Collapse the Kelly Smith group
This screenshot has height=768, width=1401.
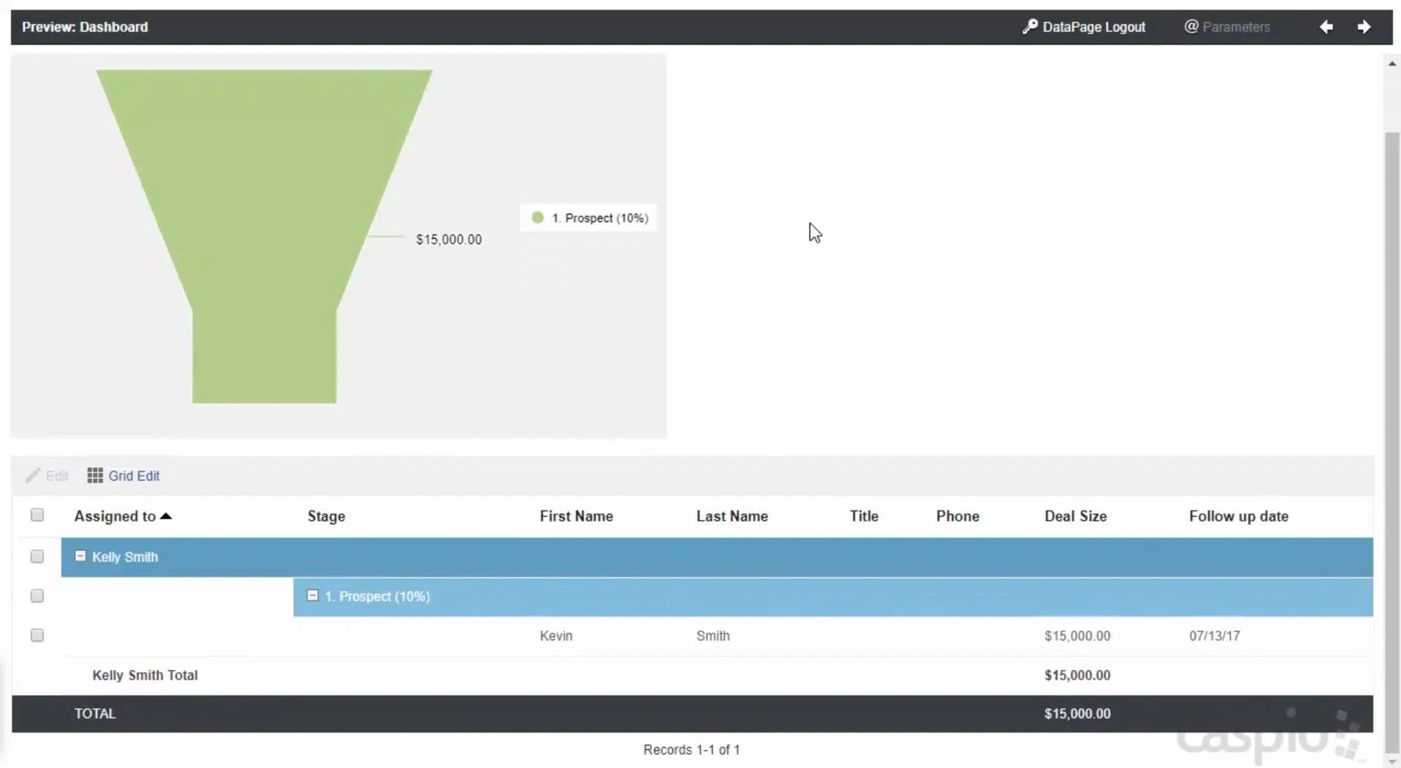click(x=80, y=556)
